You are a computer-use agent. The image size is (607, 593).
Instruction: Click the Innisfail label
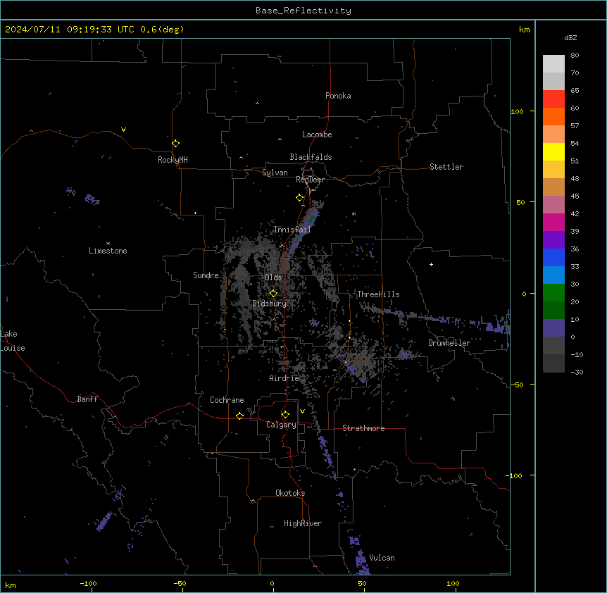[x=292, y=230]
